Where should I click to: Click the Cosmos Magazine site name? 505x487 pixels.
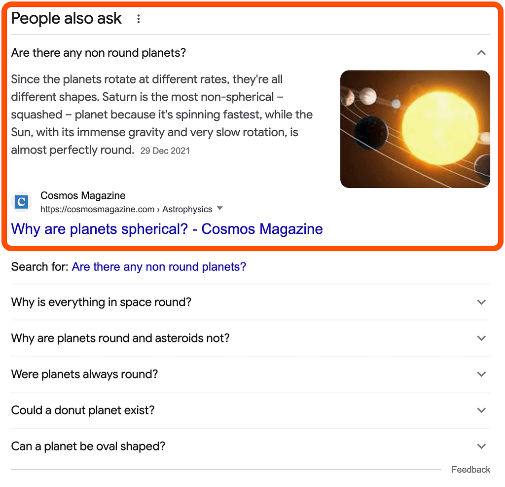point(83,196)
